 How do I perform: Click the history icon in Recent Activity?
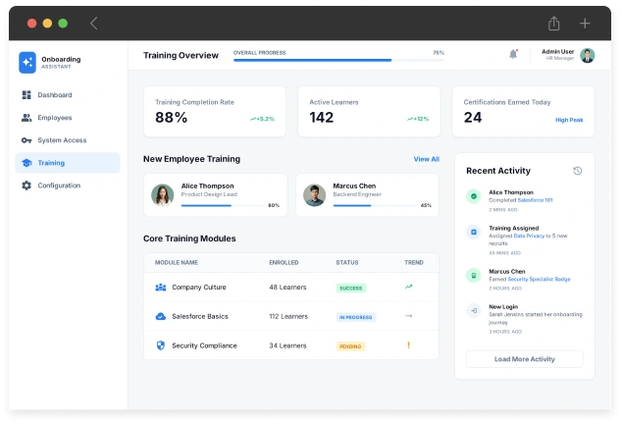point(577,171)
